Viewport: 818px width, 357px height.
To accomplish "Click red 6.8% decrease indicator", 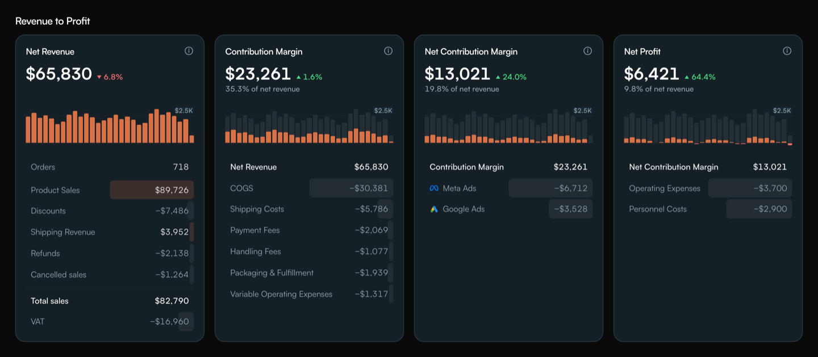I will (x=110, y=77).
